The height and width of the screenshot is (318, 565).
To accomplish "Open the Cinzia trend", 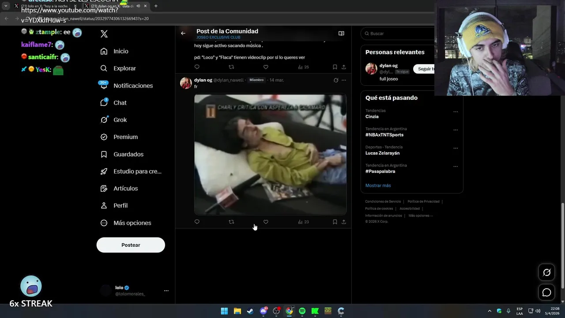I will tap(372, 117).
